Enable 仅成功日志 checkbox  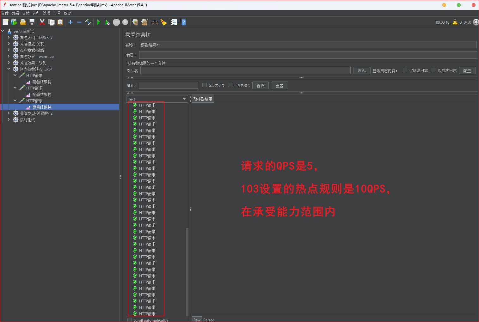[434, 70]
